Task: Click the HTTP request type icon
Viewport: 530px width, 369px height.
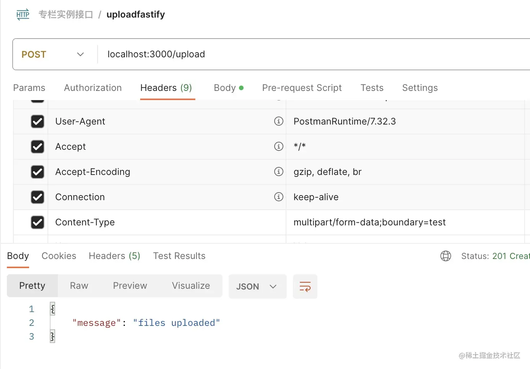Action: [23, 15]
